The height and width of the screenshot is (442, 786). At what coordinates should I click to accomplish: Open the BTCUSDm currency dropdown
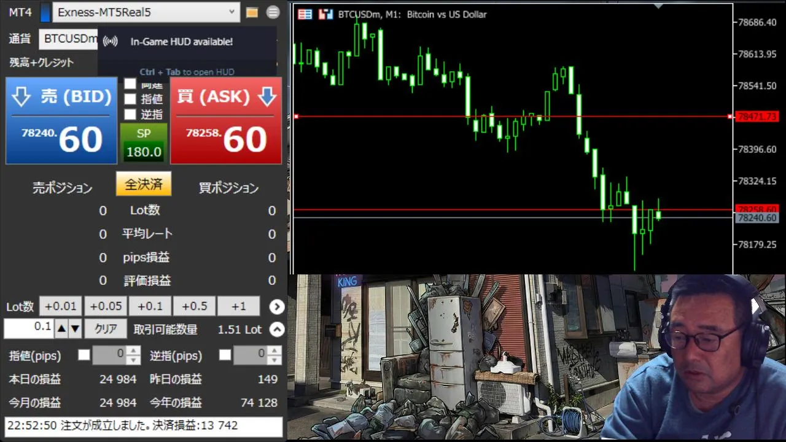[68, 39]
